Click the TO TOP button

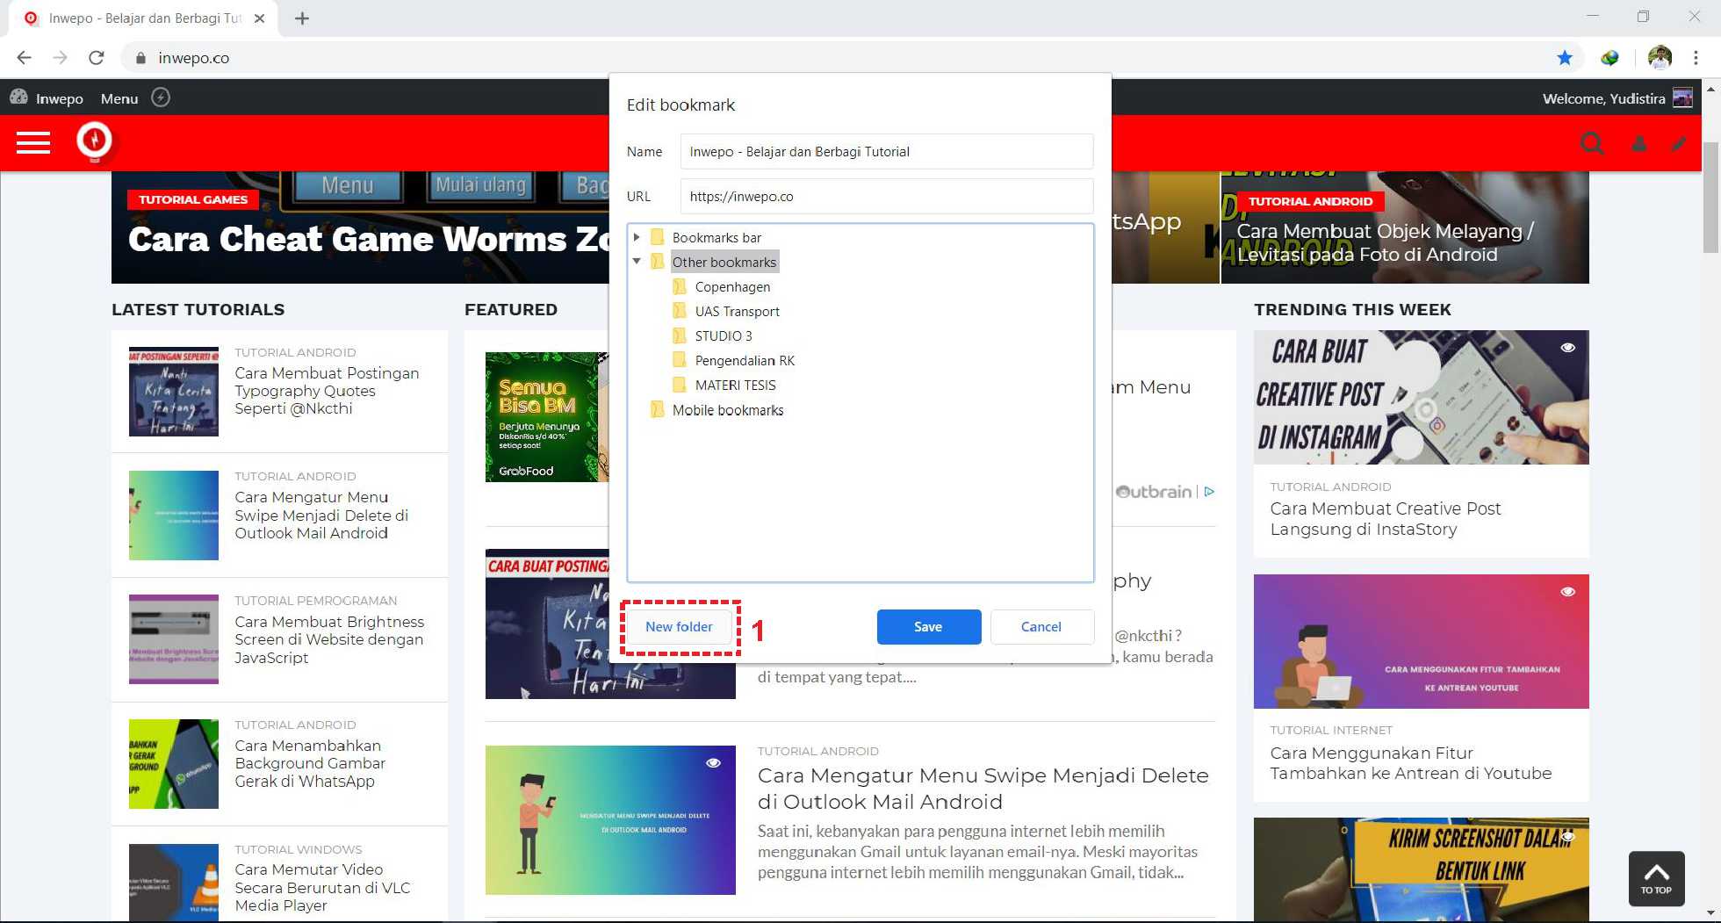pyautogui.click(x=1656, y=878)
